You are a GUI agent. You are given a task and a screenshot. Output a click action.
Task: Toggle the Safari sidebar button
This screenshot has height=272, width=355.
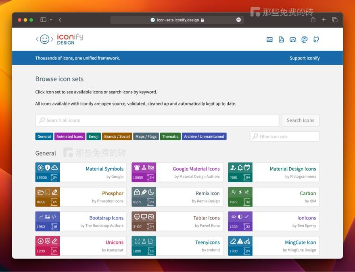click(x=43, y=20)
